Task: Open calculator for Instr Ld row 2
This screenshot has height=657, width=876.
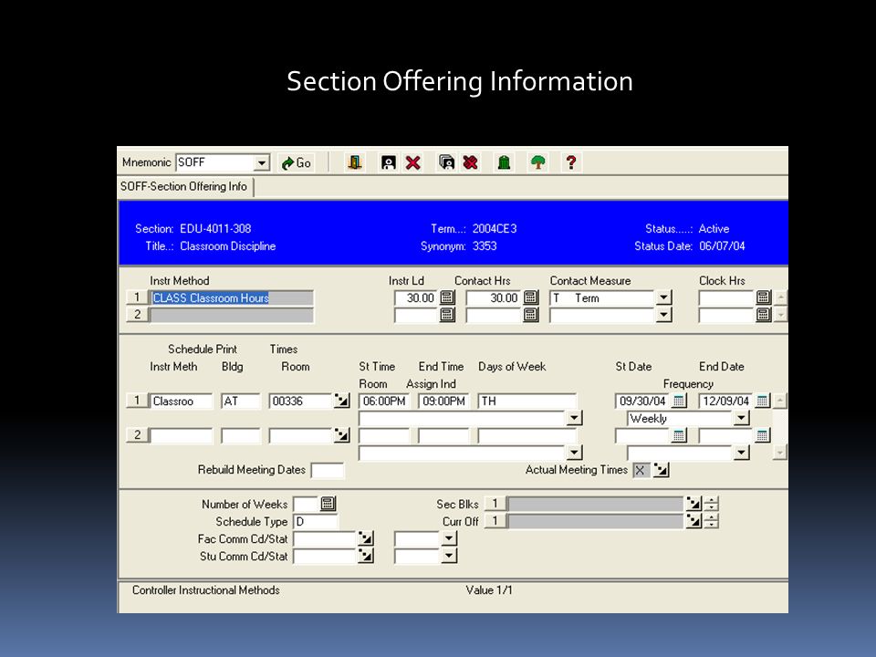Action: pyautogui.click(x=447, y=315)
